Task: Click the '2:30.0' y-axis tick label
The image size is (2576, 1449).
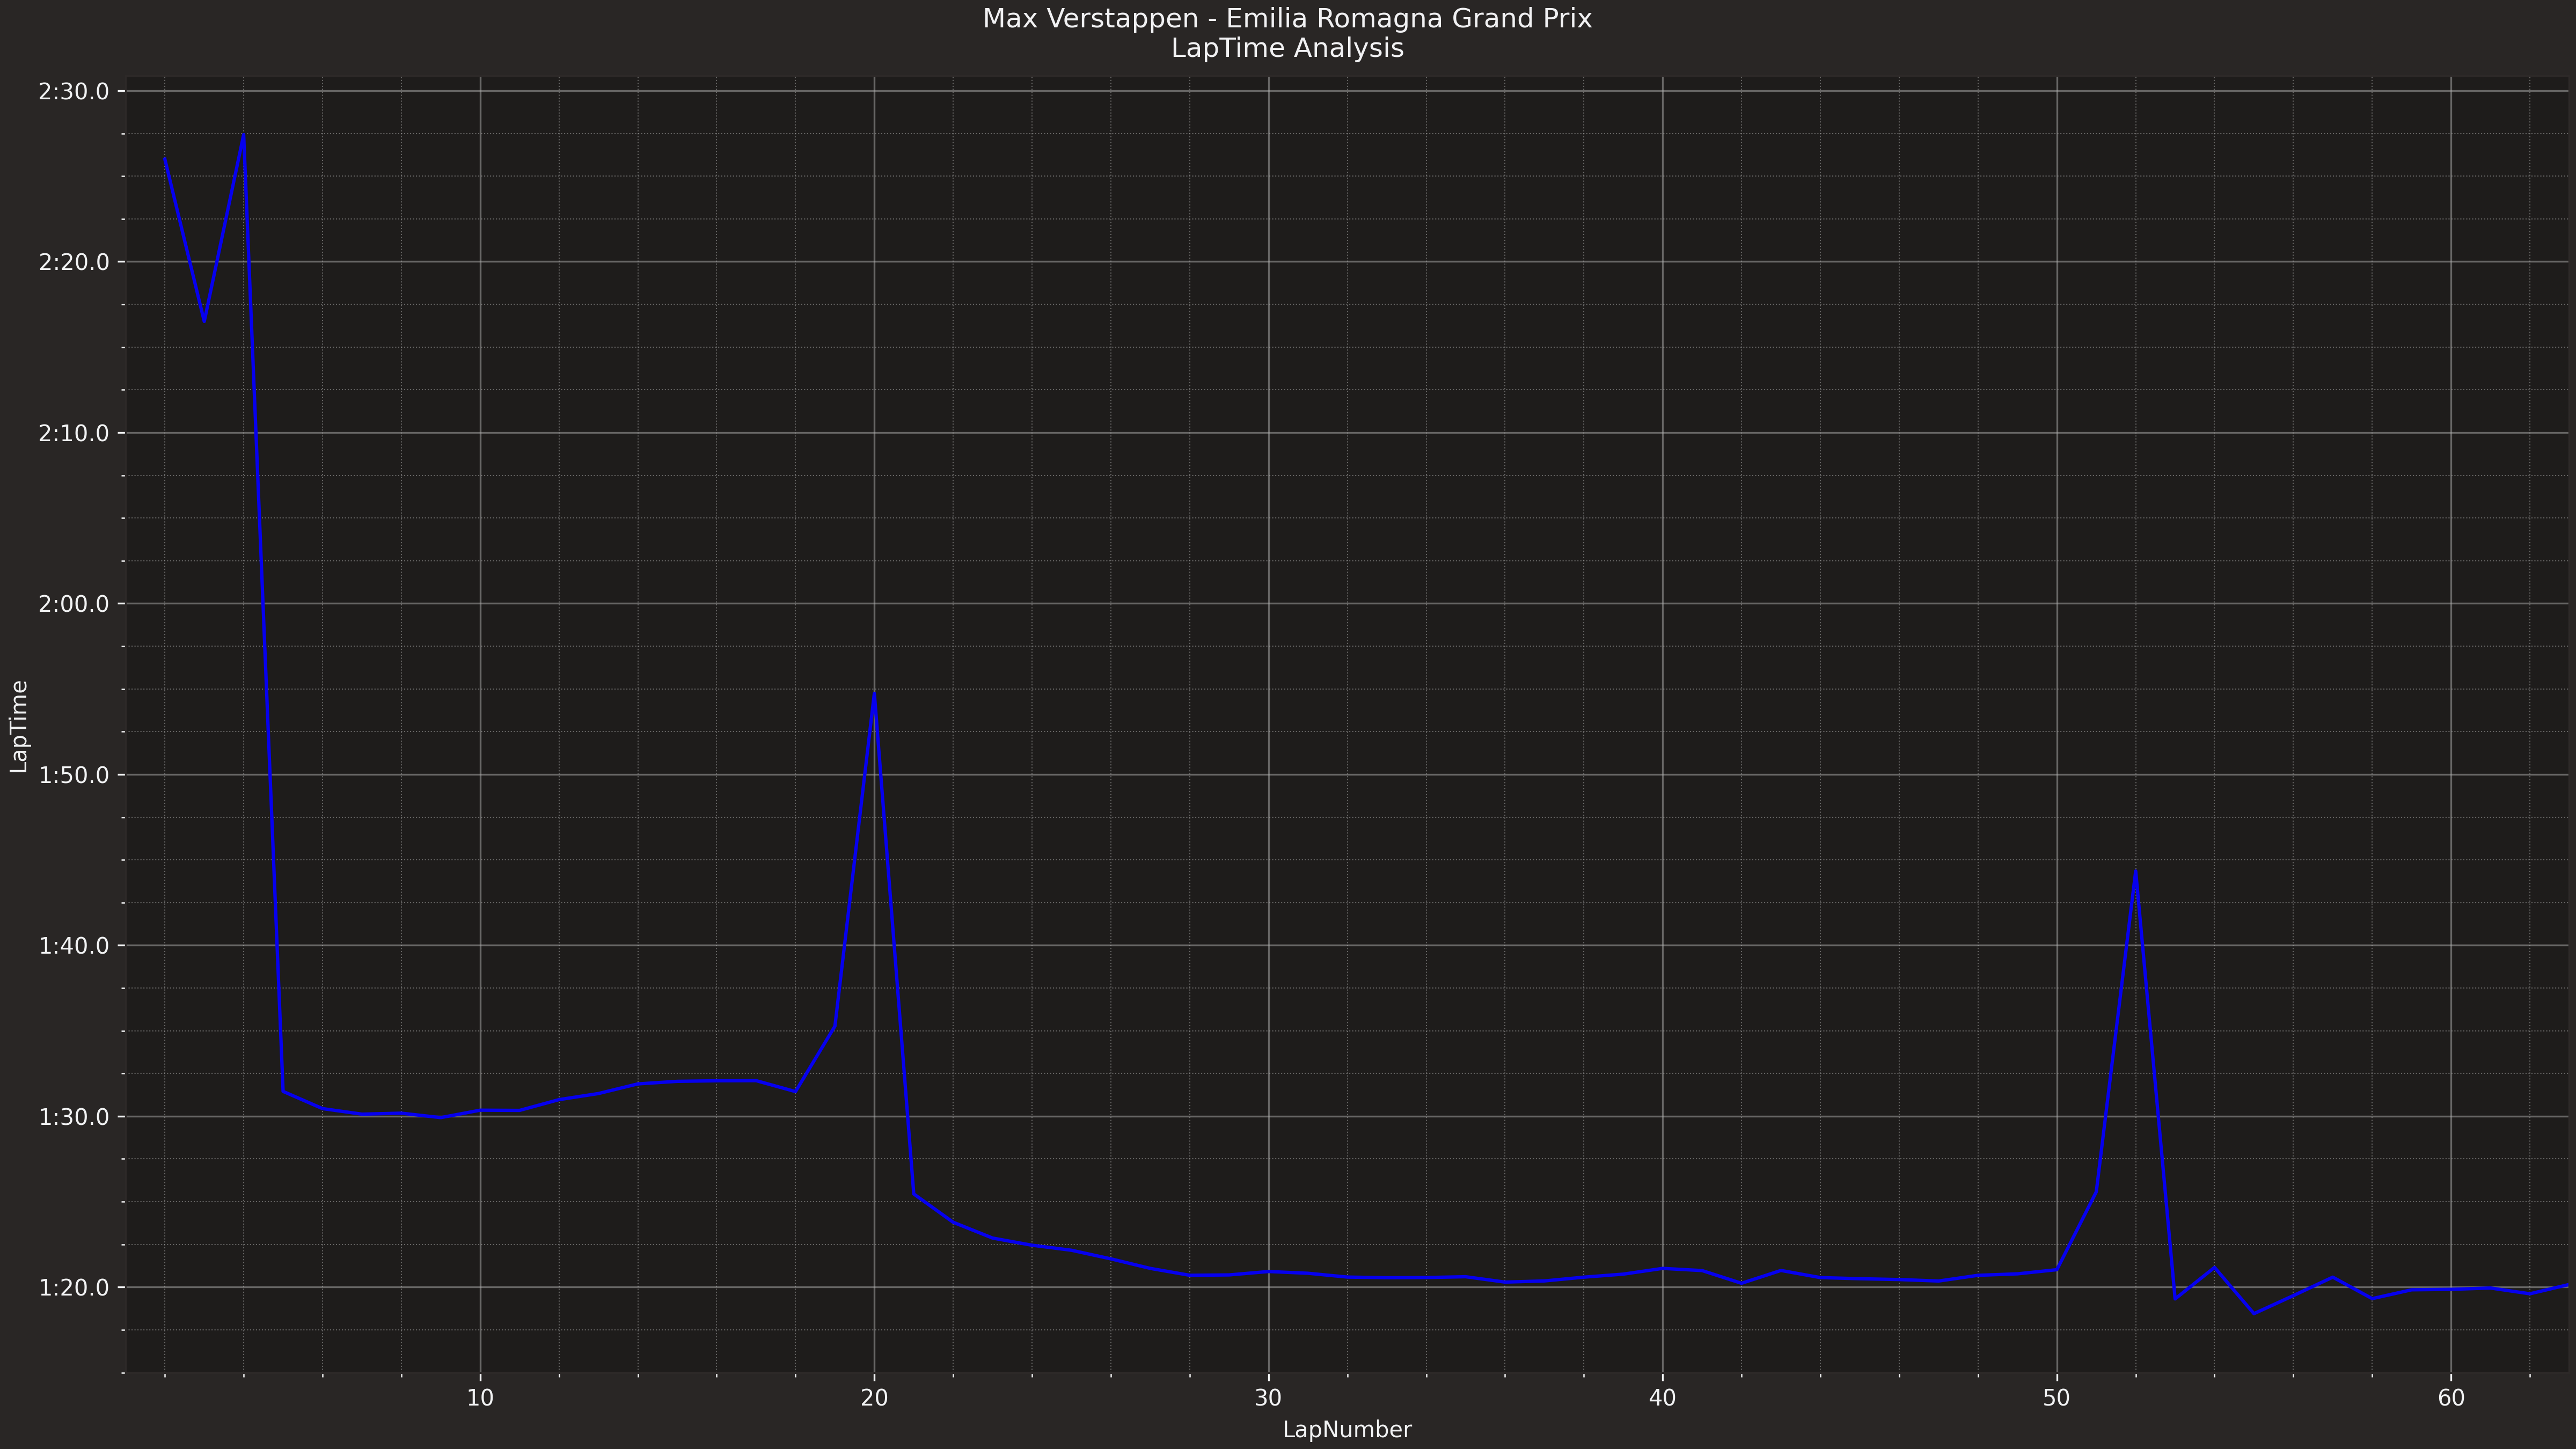Action: pyautogui.click(x=74, y=92)
